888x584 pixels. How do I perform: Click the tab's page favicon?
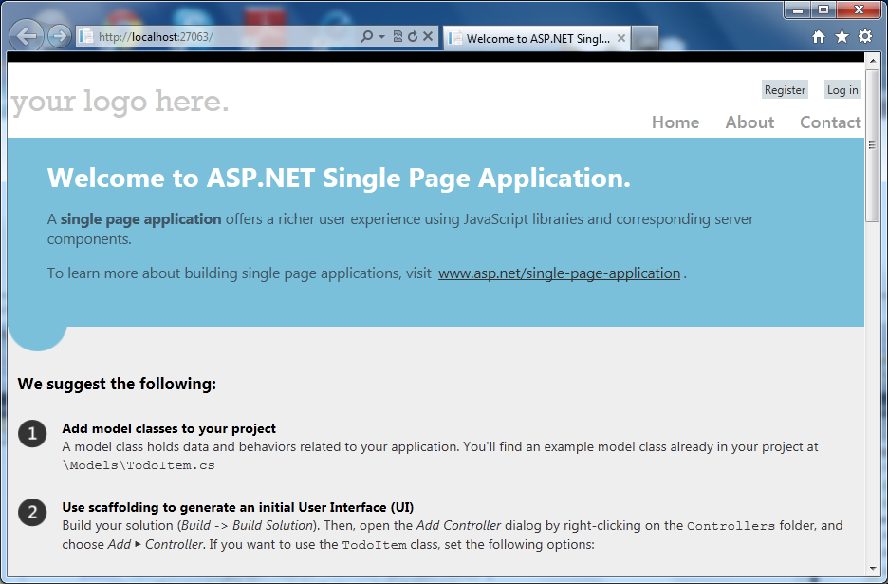pos(454,39)
